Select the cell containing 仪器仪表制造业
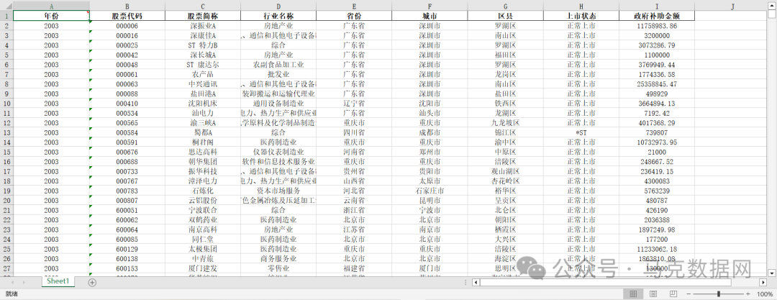The width and height of the screenshot is (777, 300). pos(278,152)
